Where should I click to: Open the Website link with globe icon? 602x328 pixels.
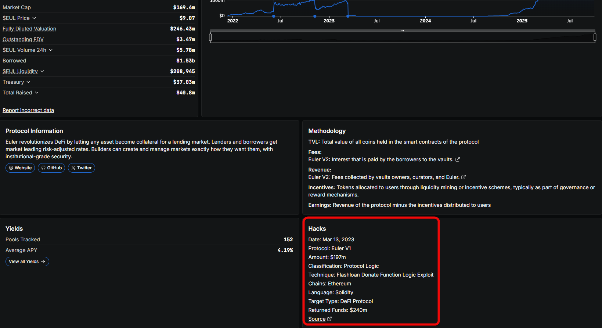(x=20, y=168)
